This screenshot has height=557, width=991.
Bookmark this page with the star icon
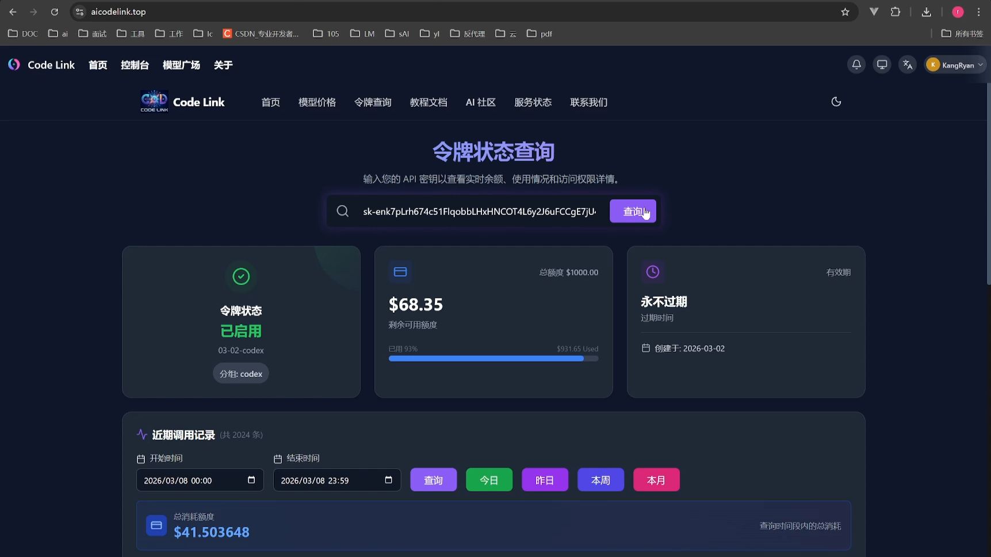pyautogui.click(x=845, y=11)
